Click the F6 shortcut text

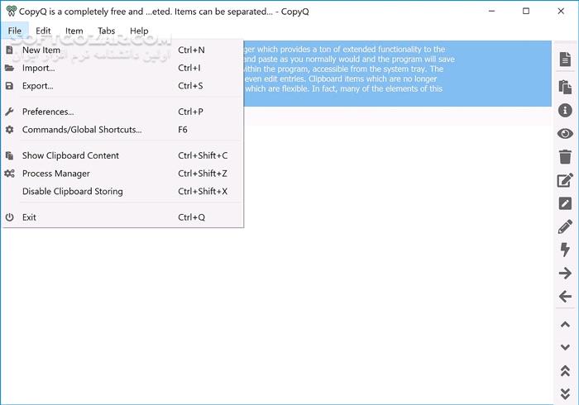(x=183, y=130)
